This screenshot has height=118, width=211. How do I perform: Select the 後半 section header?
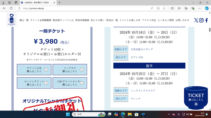(149, 66)
